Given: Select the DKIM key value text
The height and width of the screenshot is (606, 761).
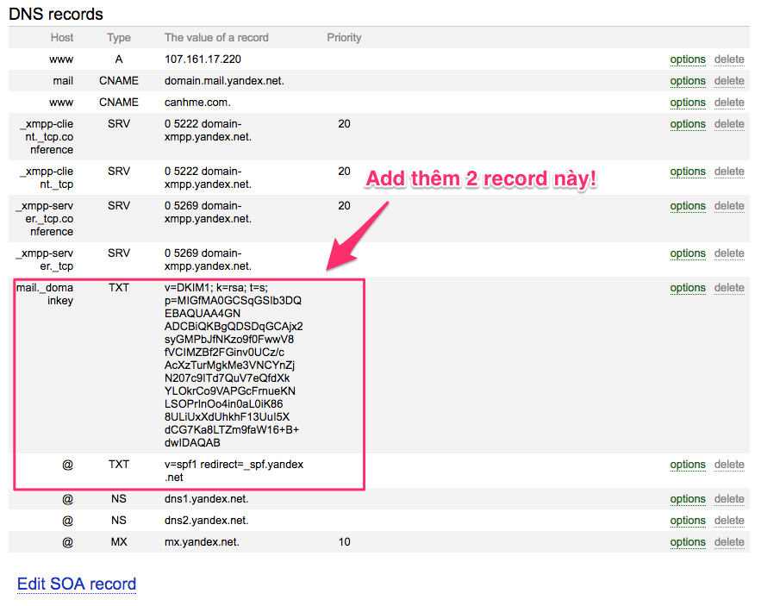Looking at the screenshot, I should click(x=234, y=365).
